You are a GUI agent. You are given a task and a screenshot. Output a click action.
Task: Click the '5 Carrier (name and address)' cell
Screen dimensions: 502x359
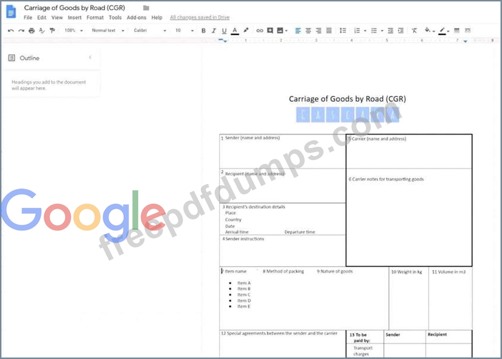409,152
